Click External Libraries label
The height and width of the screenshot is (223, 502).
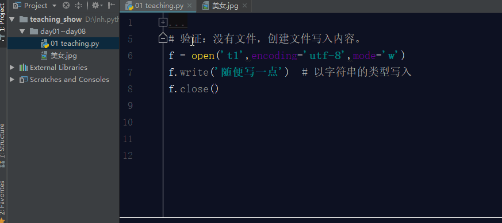point(59,68)
